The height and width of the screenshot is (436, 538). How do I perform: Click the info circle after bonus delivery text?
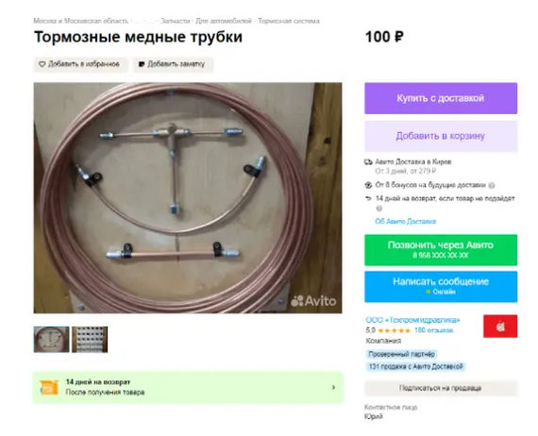tap(492, 186)
